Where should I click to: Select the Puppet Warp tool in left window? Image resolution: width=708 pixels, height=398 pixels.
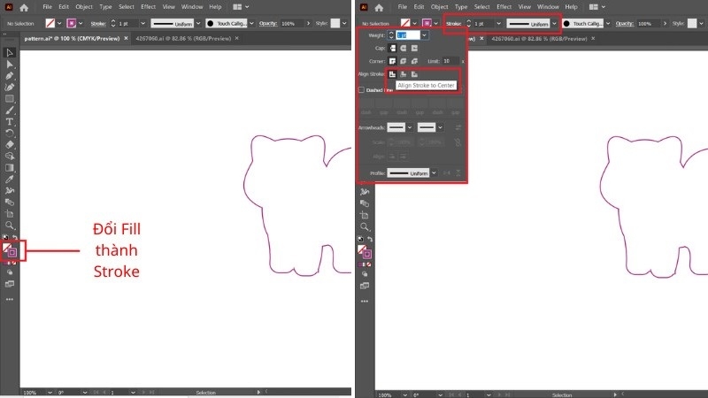(x=10, y=191)
